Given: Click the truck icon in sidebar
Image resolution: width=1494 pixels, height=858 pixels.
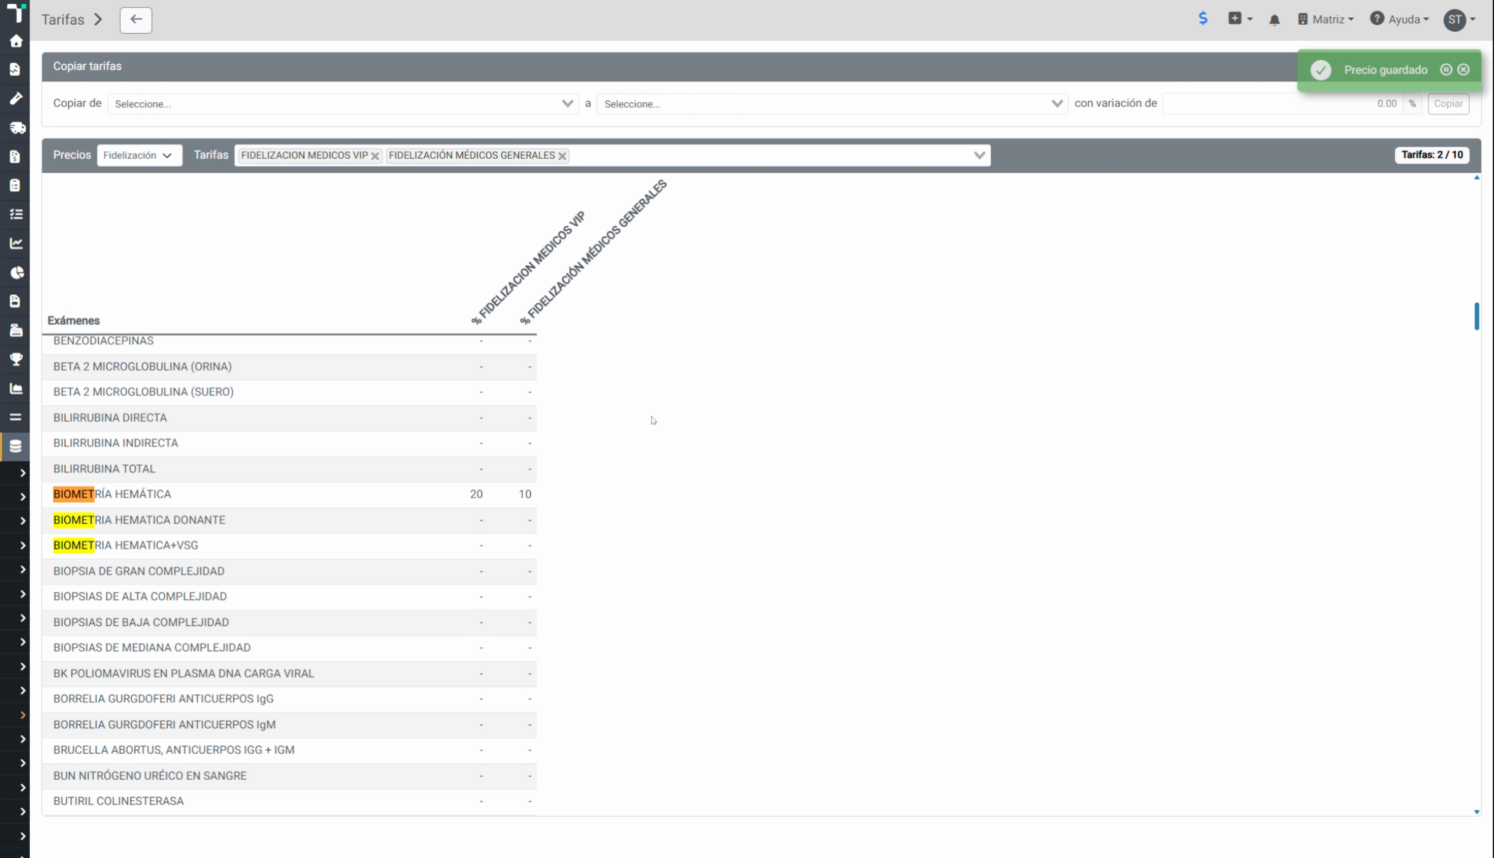Looking at the screenshot, I should [17, 128].
